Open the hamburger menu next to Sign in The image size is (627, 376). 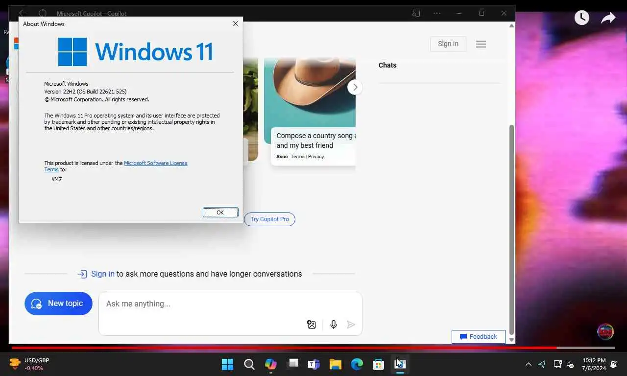[481, 44]
